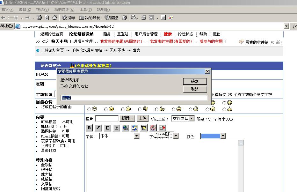The image size is (297, 192).
Task: Stop page loading with the Stop icon
Action: (x=39, y=18)
